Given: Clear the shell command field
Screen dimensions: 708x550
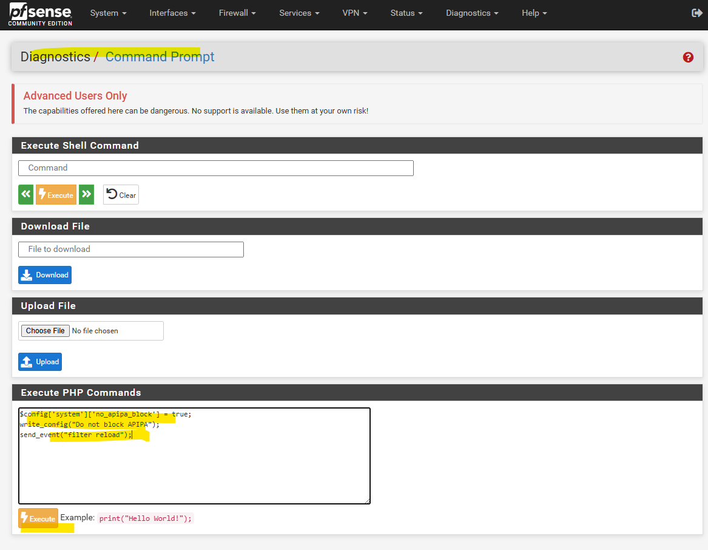Looking at the screenshot, I should pos(121,194).
